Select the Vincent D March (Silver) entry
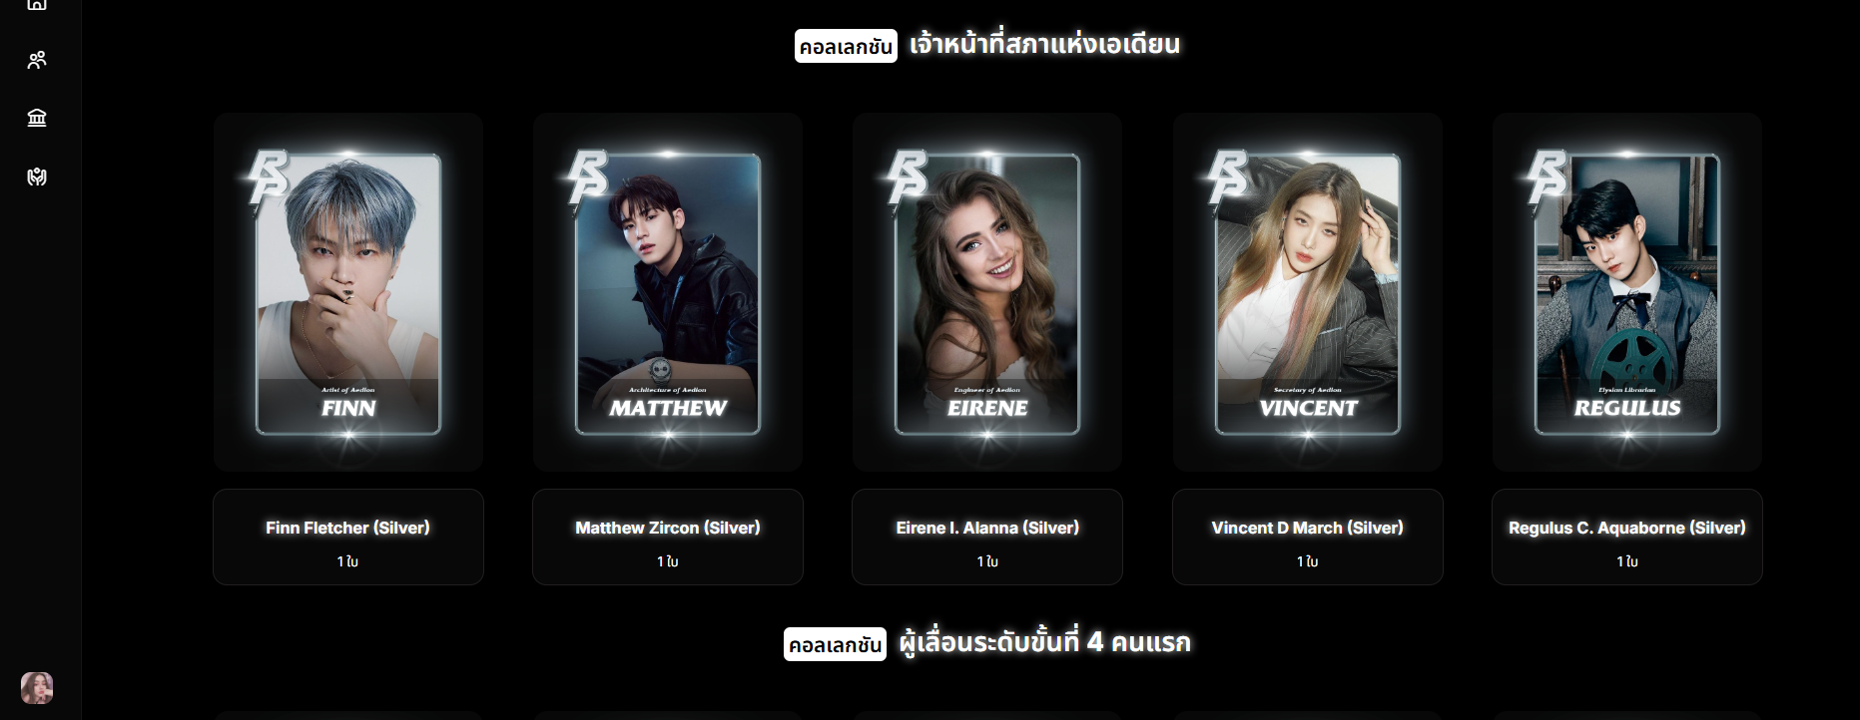Image resolution: width=1860 pixels, height=720 pixels. pos(1308,537)
